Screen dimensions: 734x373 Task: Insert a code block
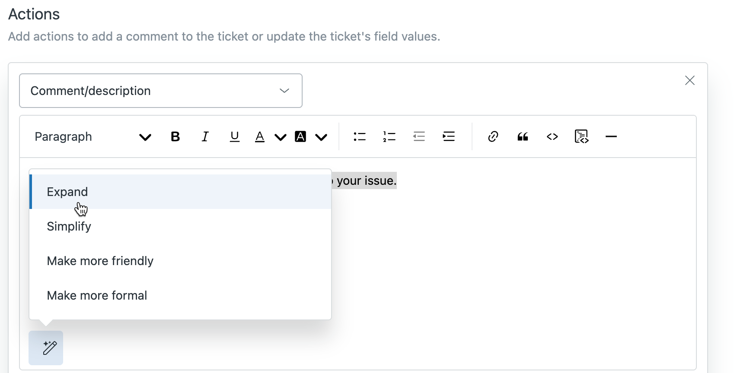[x=581, y=137]
